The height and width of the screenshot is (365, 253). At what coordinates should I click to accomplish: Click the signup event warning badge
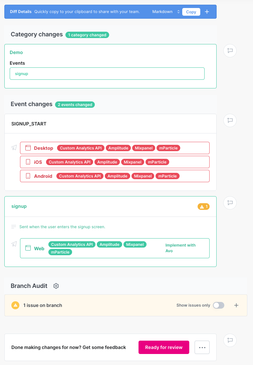[x=203, y=207]
